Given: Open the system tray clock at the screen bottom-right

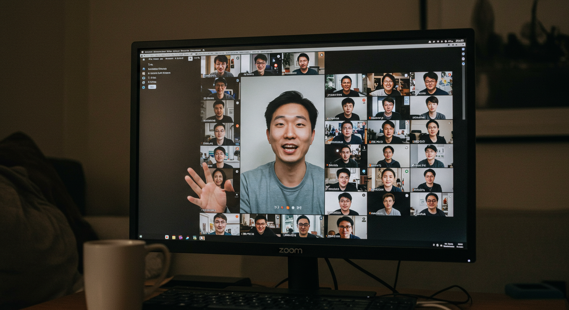Looking at the screenshot, I should pyautogui.click(x=460, y=245).
